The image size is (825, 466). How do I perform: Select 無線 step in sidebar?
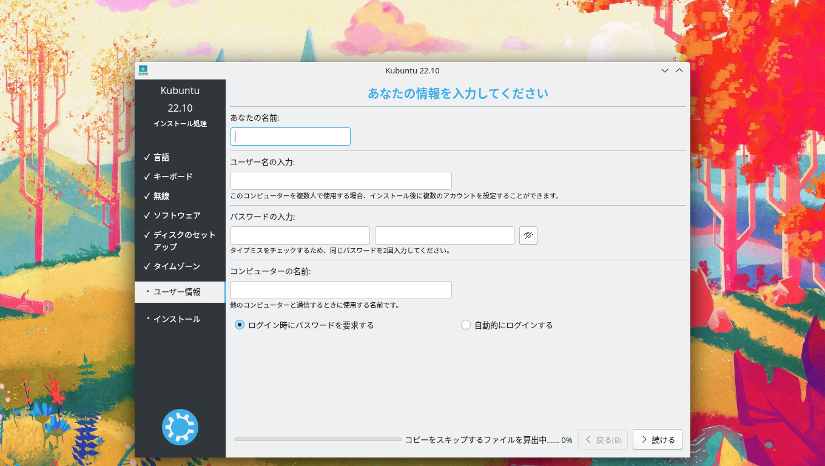(161, 196)
